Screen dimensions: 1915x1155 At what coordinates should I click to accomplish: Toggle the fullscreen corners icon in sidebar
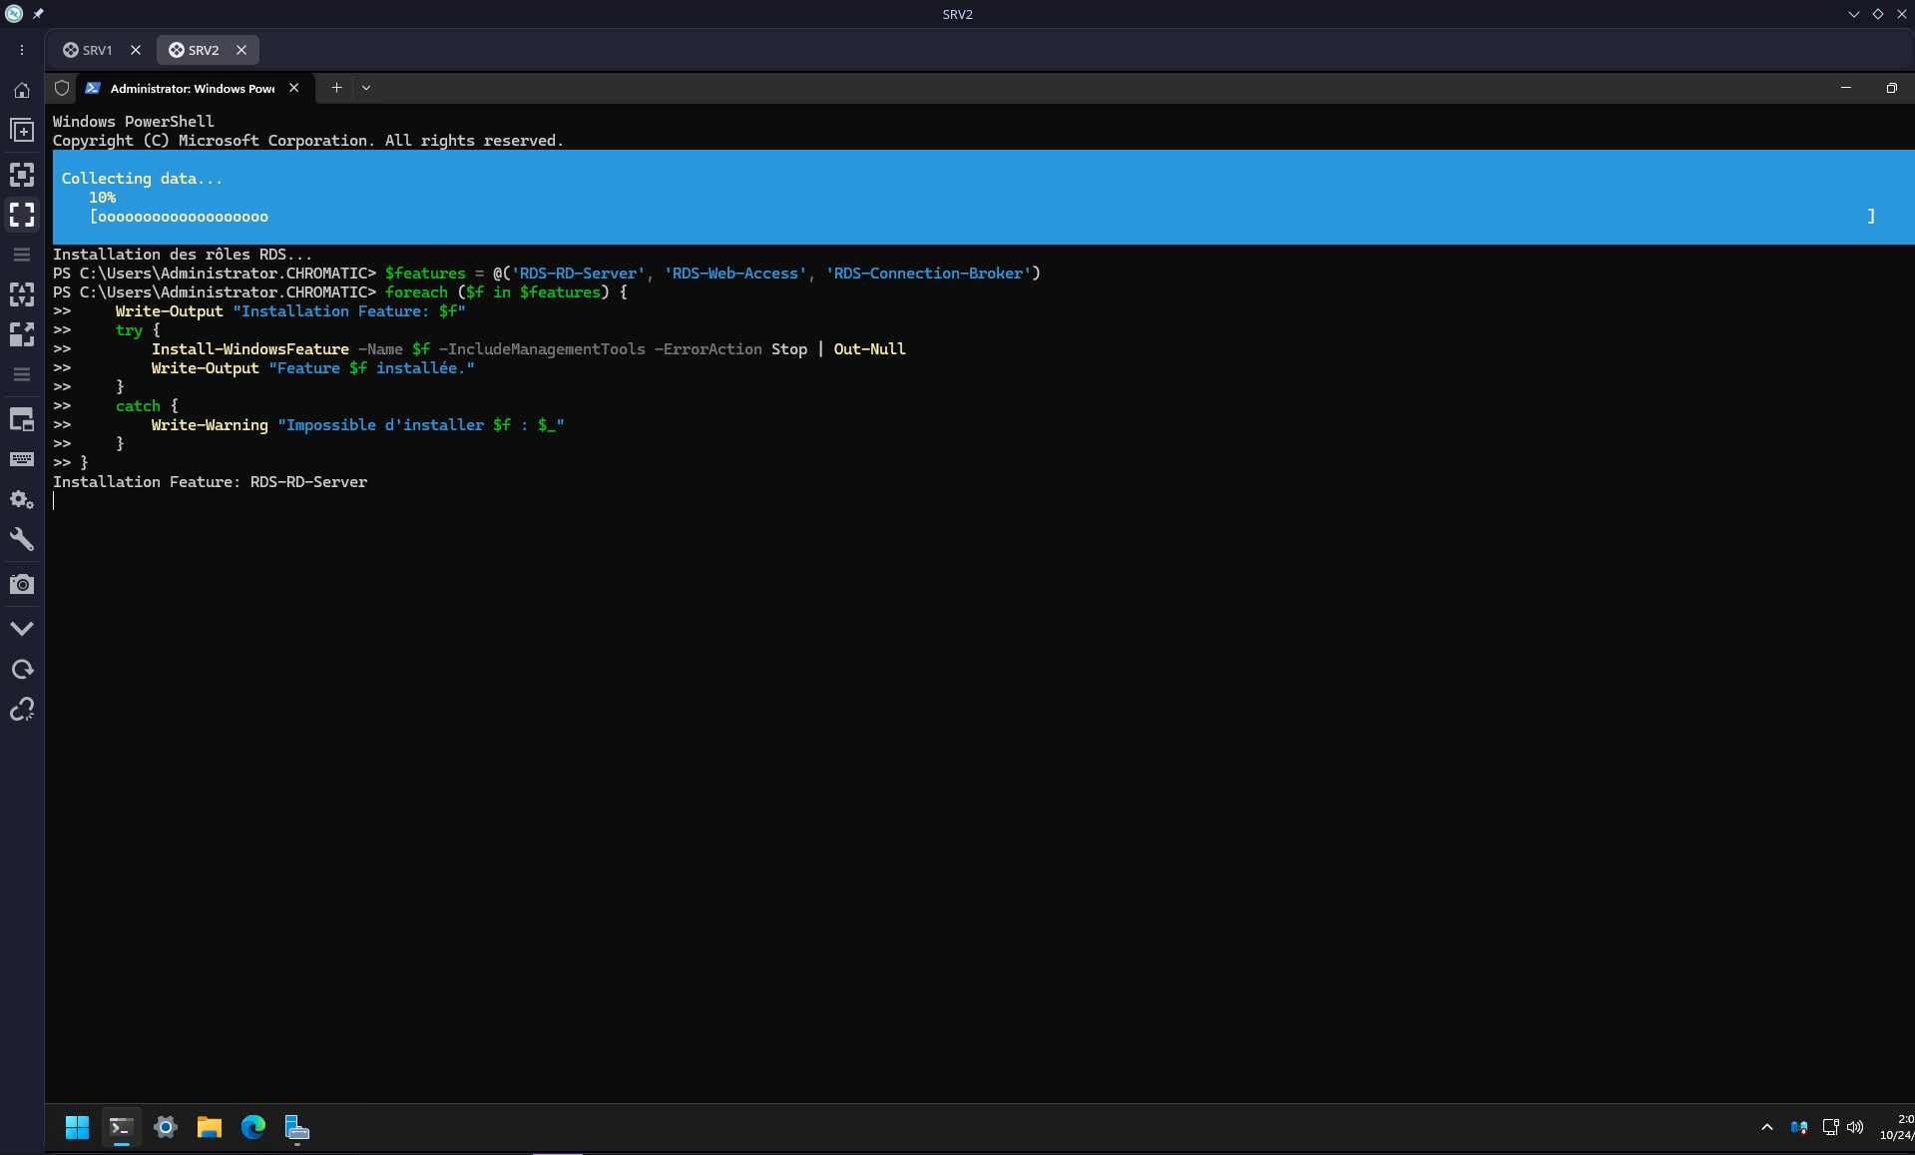[x=22, y=214]
